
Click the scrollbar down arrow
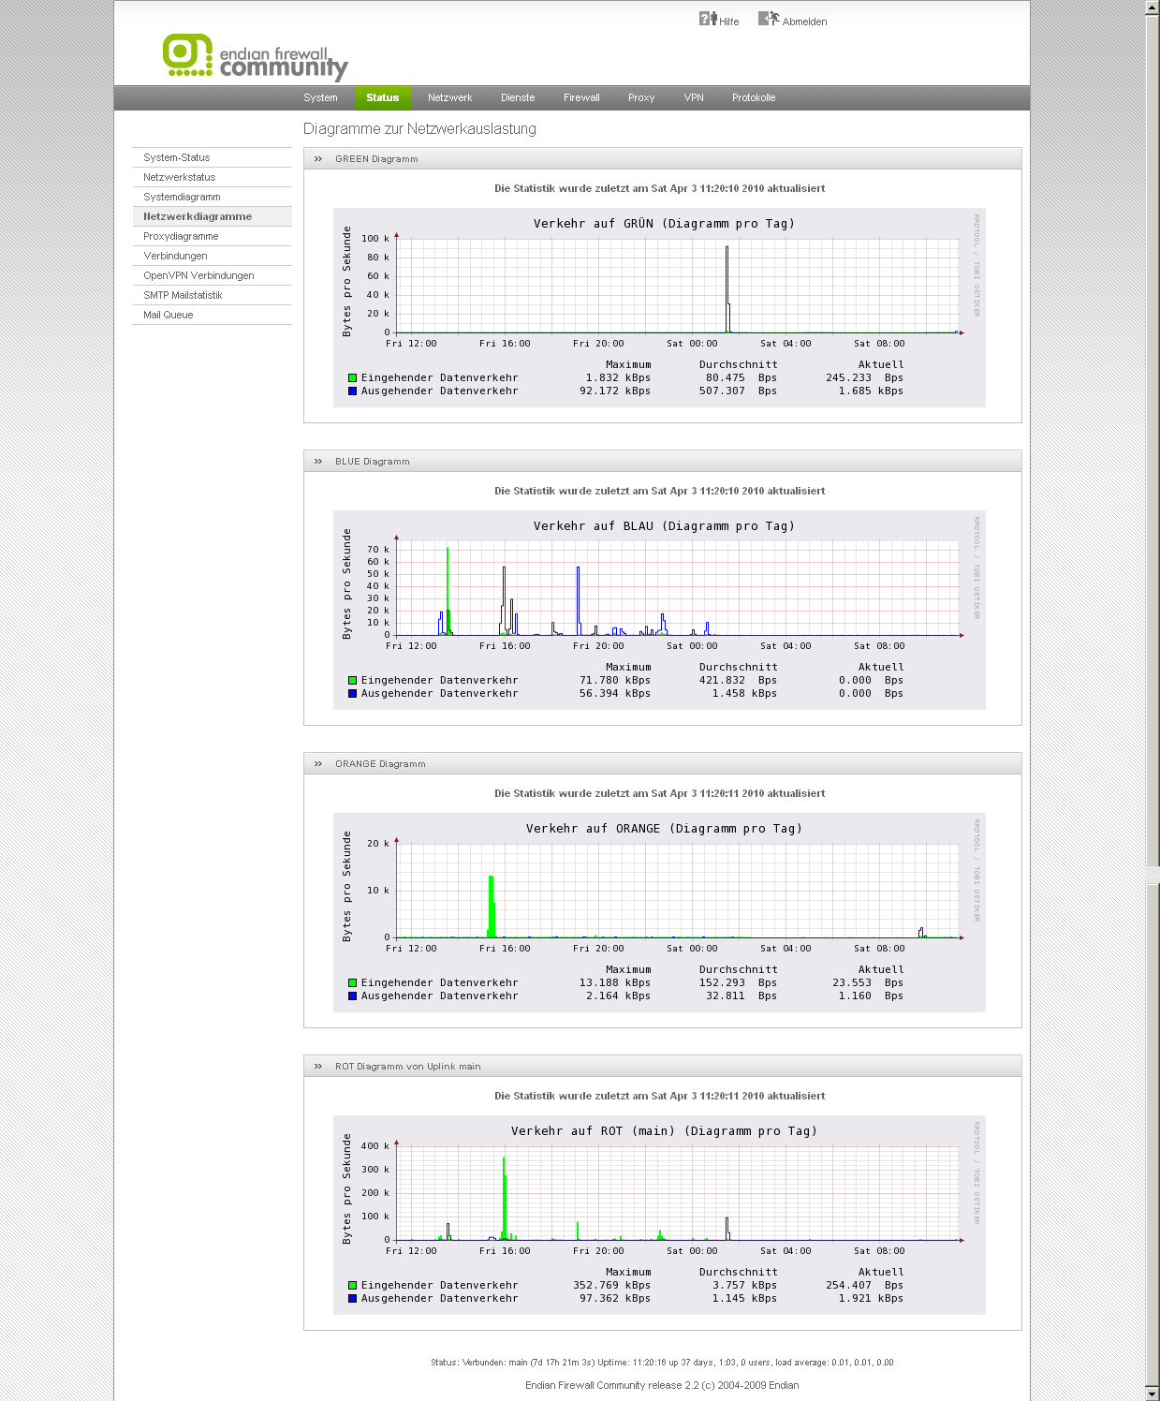pyautogui.click(x=1153, y=1394)
